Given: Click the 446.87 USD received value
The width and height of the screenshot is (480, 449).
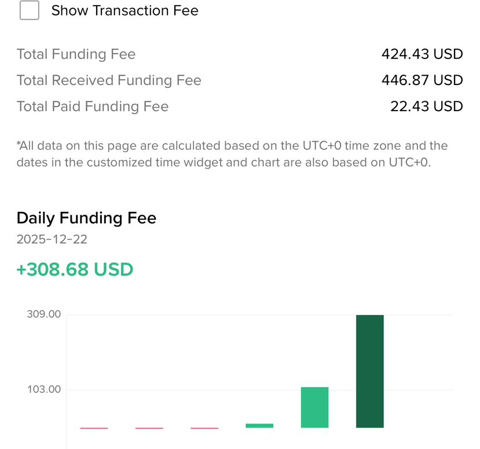Looking at the screenshot, I should click(x=422, y=80).
